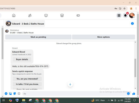Click Edward conversation group photo in header
139x103 pixels.
point(8,24)
